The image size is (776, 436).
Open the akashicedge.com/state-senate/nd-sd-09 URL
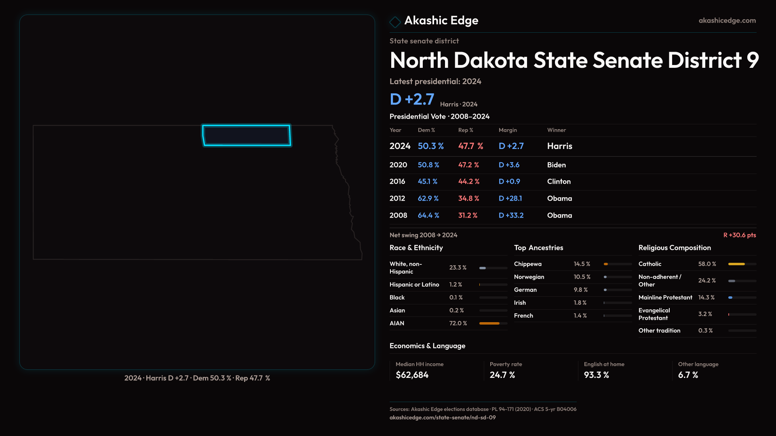click(442, 417)
